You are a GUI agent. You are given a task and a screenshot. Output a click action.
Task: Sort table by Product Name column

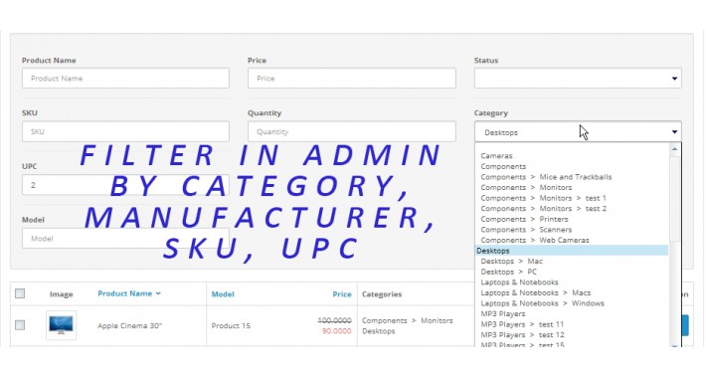point(124,293)
